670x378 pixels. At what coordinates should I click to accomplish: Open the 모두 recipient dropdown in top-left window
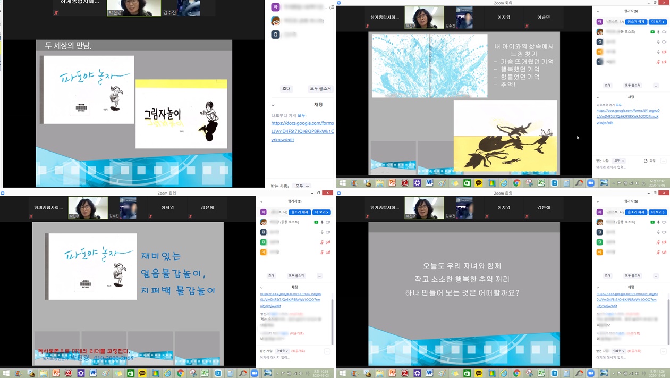pos(301,186)
